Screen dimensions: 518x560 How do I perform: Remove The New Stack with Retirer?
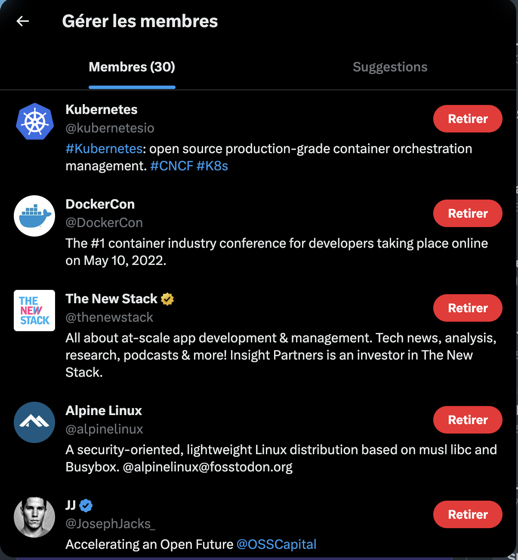coord(468,308)
